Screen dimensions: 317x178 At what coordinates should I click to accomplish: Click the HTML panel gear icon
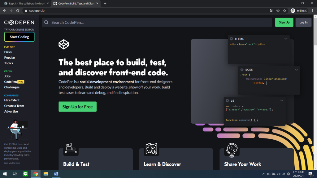(x=232, y=39)
